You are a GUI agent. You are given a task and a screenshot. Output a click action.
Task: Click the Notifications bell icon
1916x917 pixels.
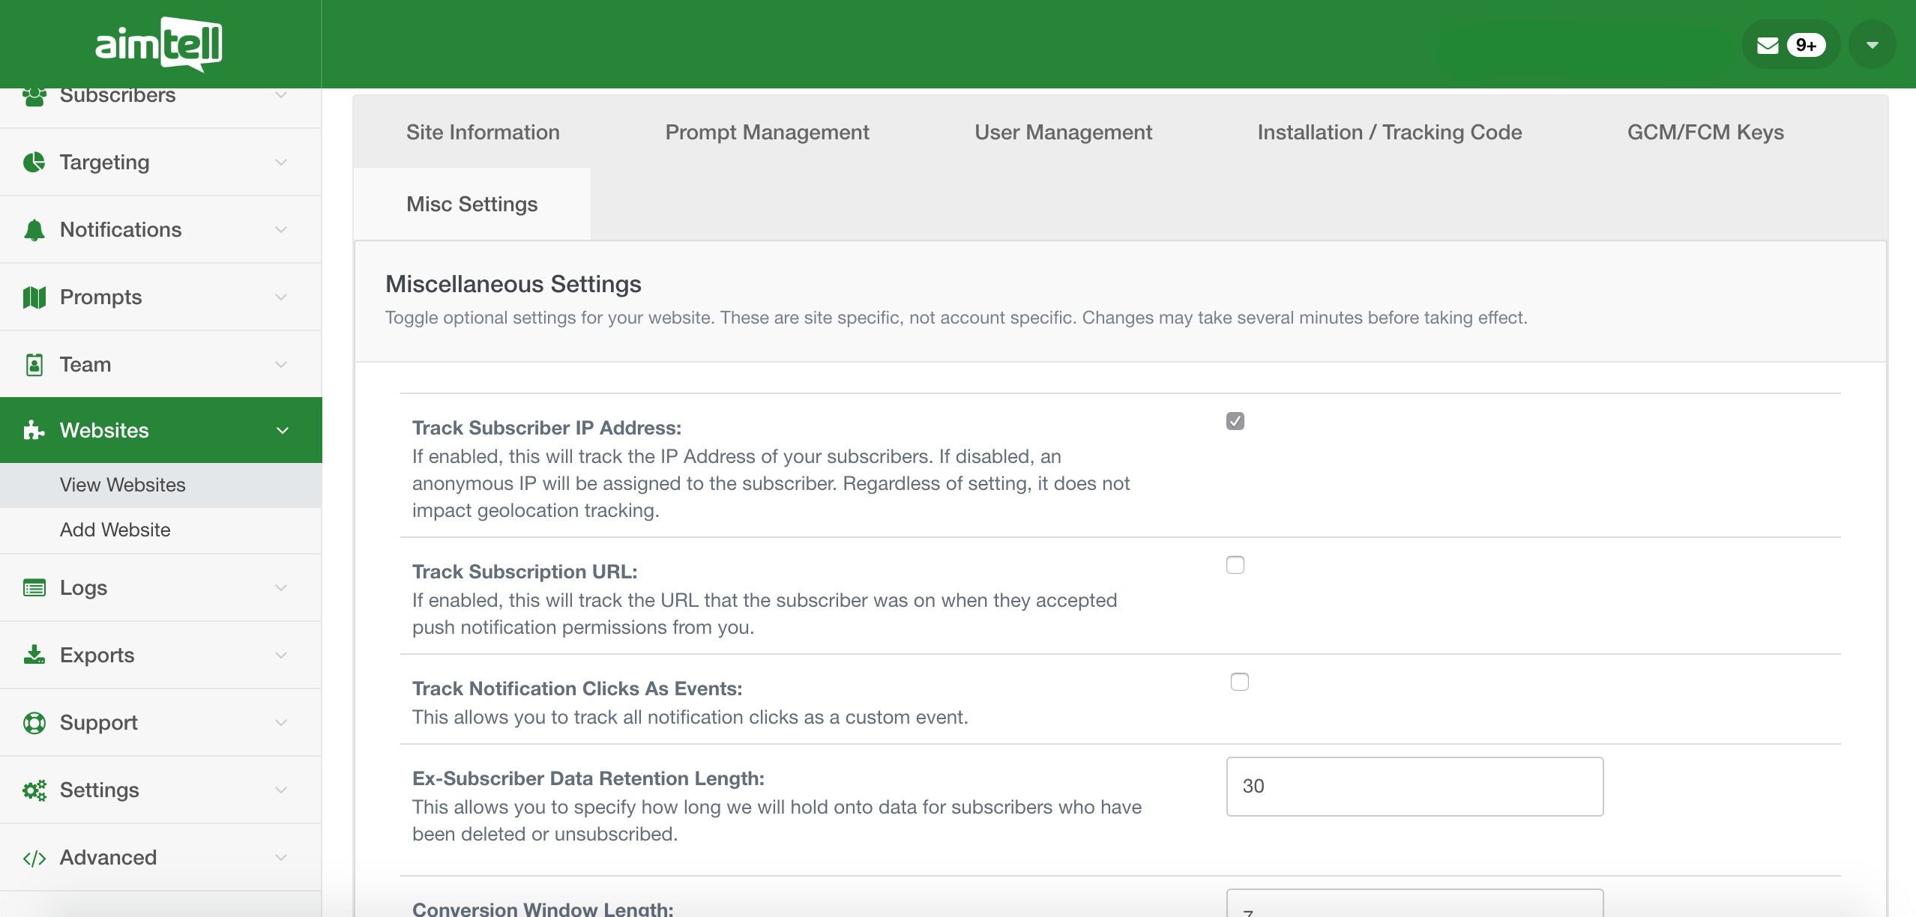coord(34,229)
